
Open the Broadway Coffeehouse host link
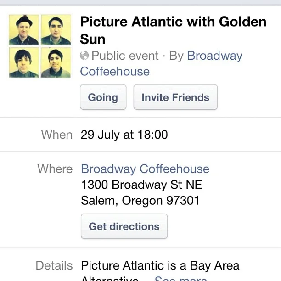(x=161, y=63)
